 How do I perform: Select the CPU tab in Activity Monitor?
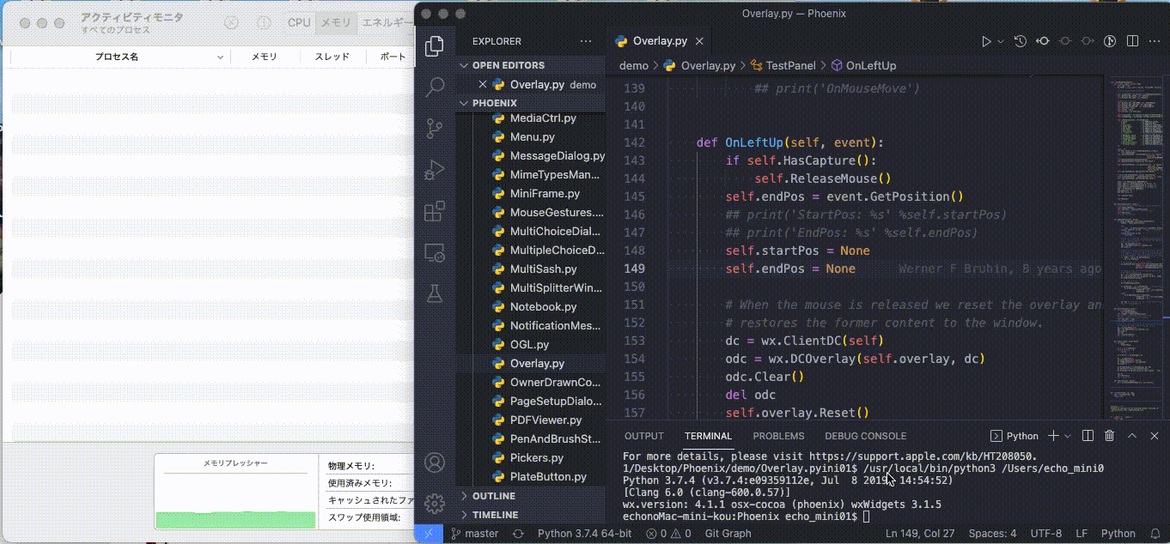(298, 23)
